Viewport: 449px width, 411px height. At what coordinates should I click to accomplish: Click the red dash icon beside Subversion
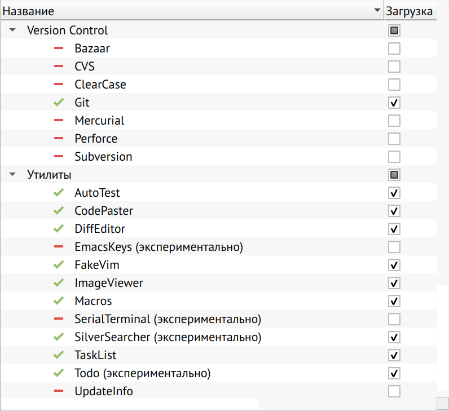click(59, 157)
